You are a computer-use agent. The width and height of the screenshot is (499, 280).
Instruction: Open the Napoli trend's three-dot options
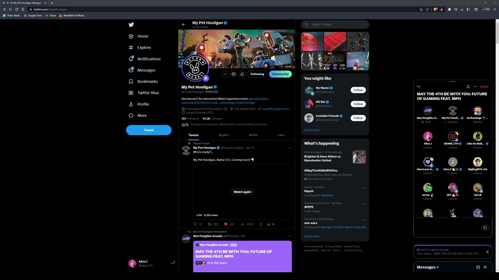(364, 188)
